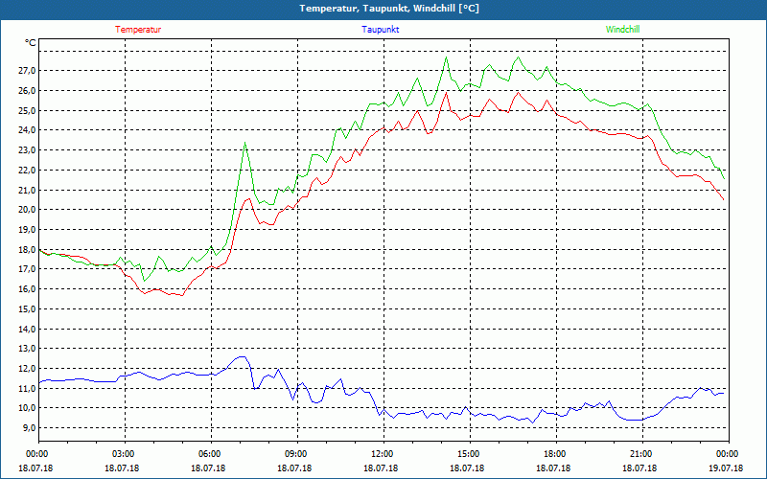Click the 19.07.18 date label
The image size is (767, 479).
[726, 468]
